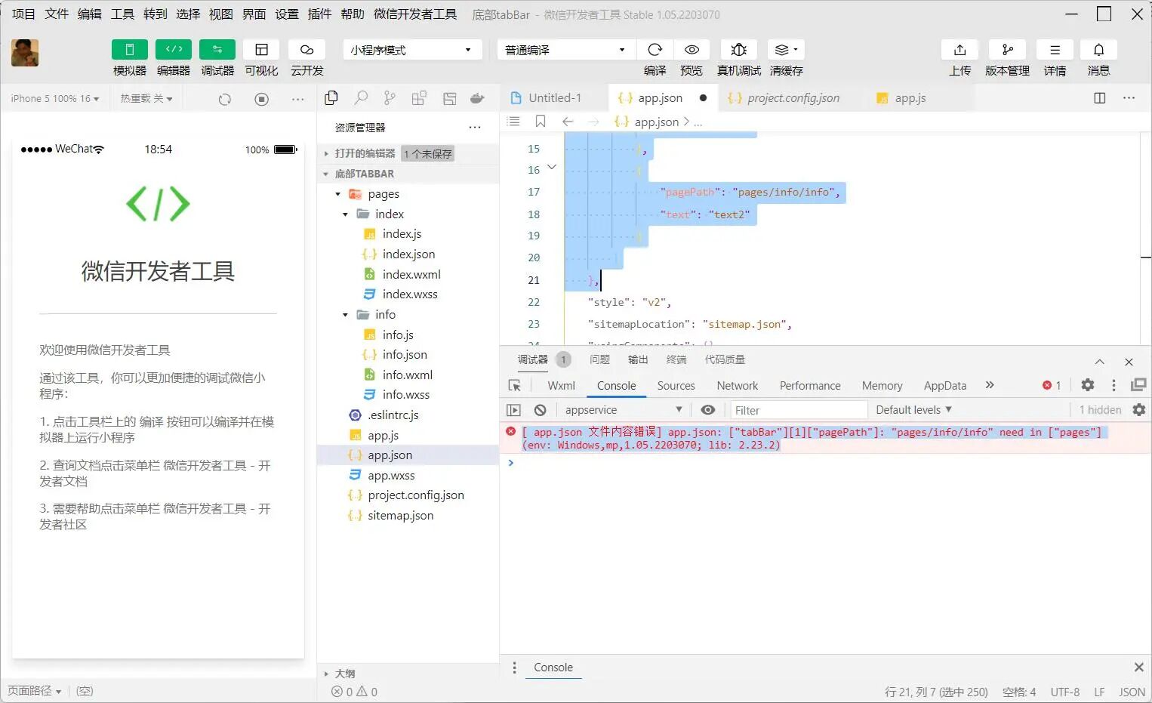
Task: Focus the console Filter field
Action: coord(799,410)
